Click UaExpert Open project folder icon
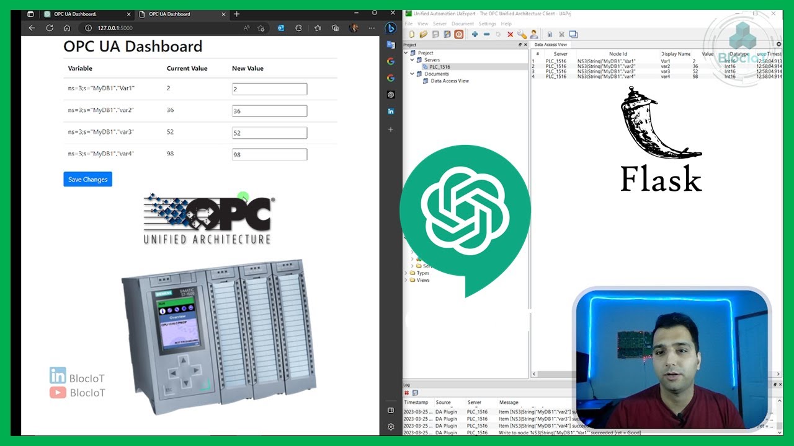This screenshot has height=446, width=794. [x=423, y=35]
